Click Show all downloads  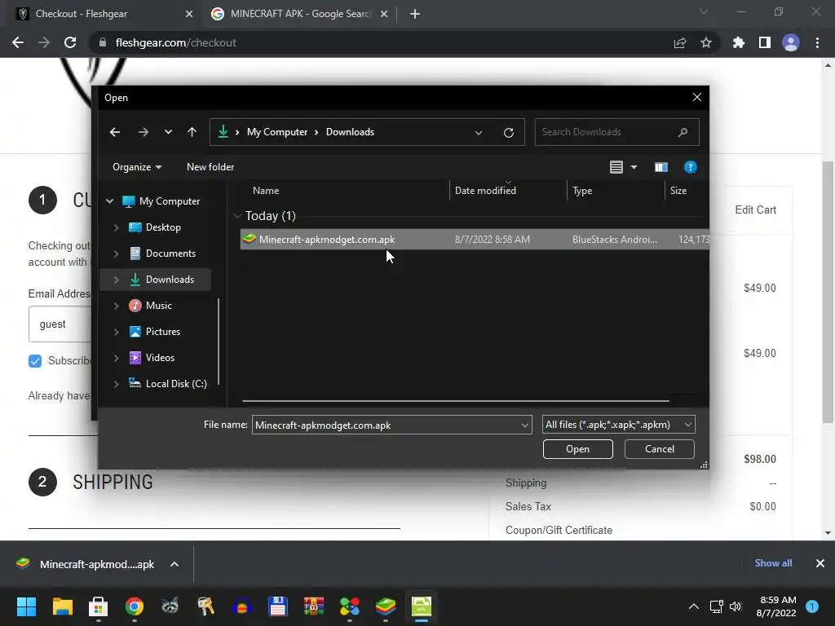773,563
